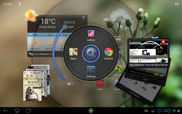182x114 pixels.
Task: Launch the Music app
Action: click(118, 70)
